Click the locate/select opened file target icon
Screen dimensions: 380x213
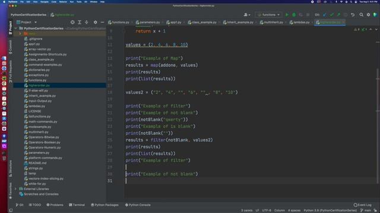coord(72,22)
